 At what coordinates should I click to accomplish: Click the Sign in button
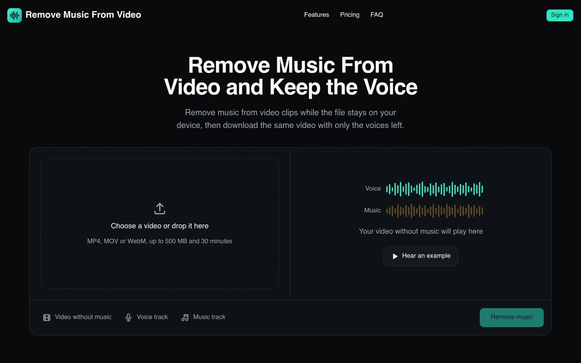[560, 15]
